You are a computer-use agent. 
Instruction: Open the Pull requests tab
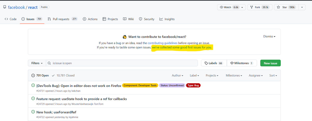click(63, 19)
